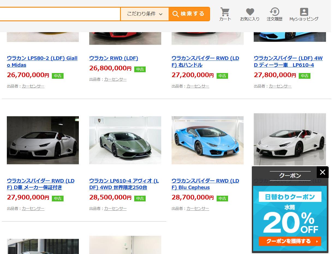Screen dimensions: 332x254
Task: Click the 検索する search button
Action: pyautogui.click(x=189, y=14)
